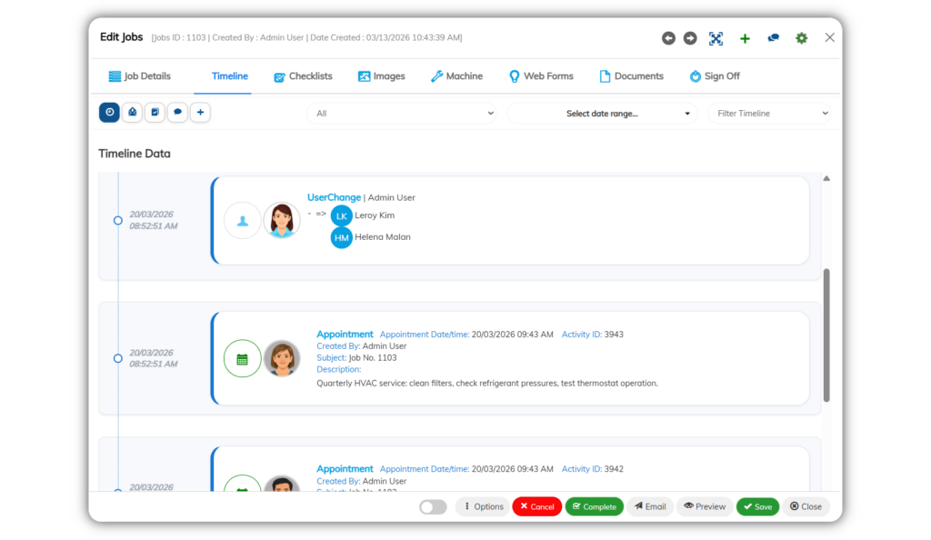Click the fullscreen expand icon in header
Screen dimensions: 931x540
tap(716, 38)
